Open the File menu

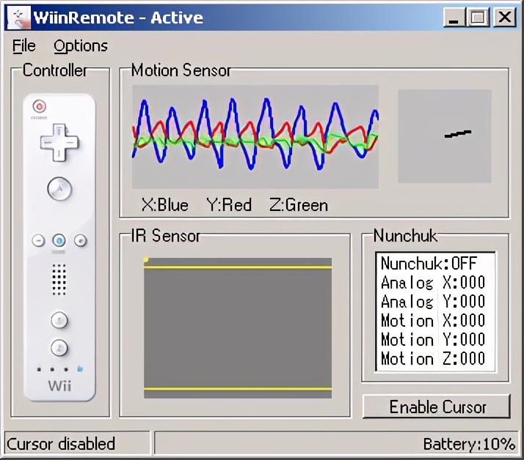[x=23, y=46]
